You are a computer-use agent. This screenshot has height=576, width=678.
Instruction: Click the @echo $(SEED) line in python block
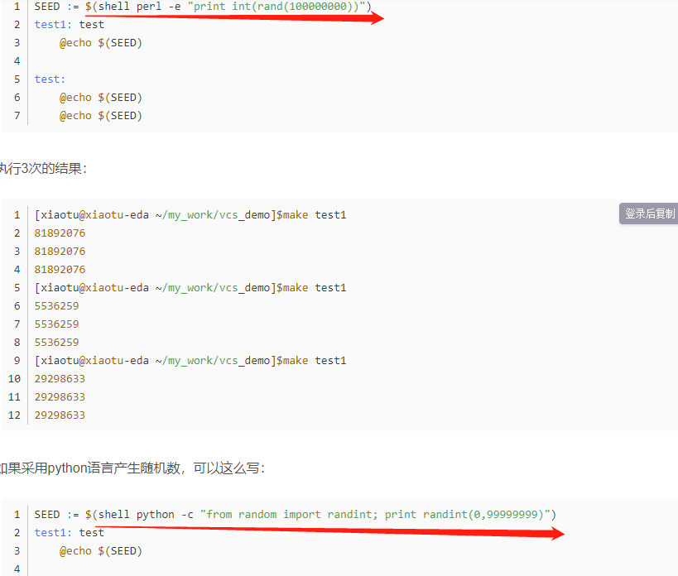click(x=101, y=550)
